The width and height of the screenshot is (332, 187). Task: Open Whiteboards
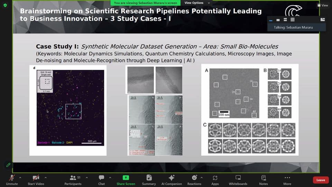(238, 178)
